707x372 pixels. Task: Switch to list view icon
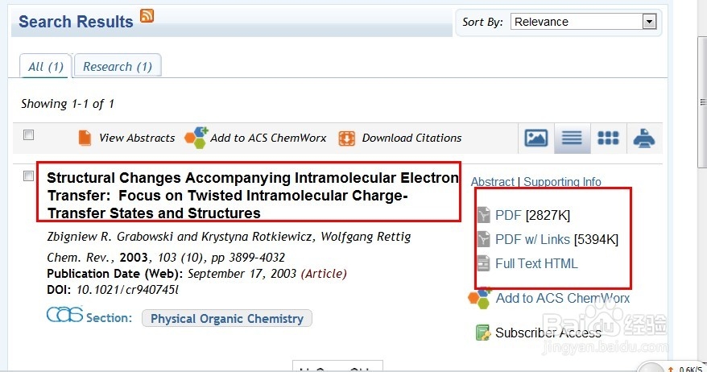[x=572, y=138]
